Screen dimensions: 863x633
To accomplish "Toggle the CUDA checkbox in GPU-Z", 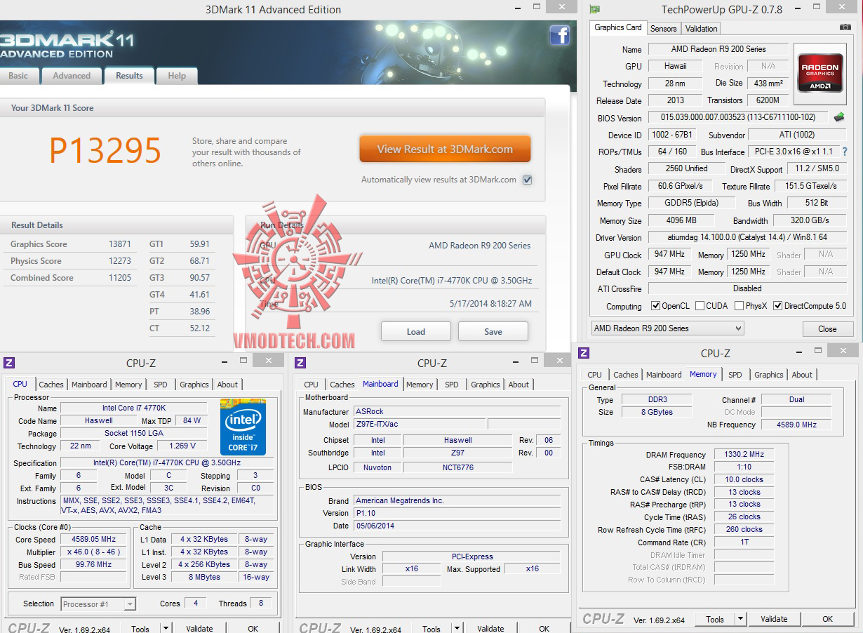I will (x=700, y=306).
